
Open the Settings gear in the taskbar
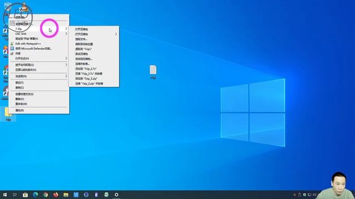click(116, 195)
